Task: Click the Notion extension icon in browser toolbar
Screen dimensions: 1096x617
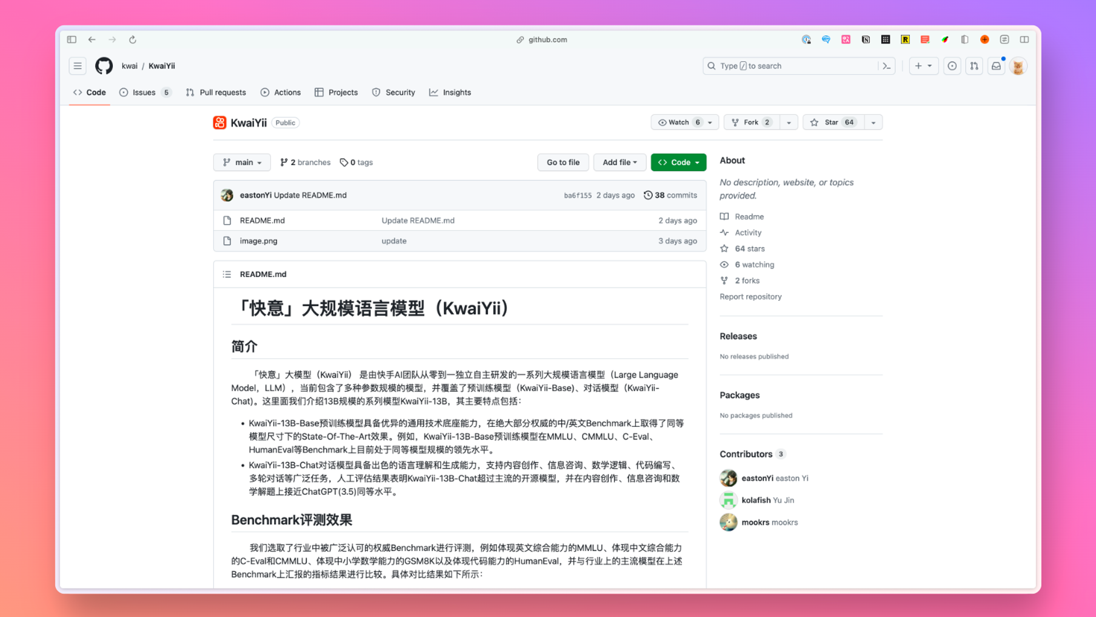Action: pos(866,39)
